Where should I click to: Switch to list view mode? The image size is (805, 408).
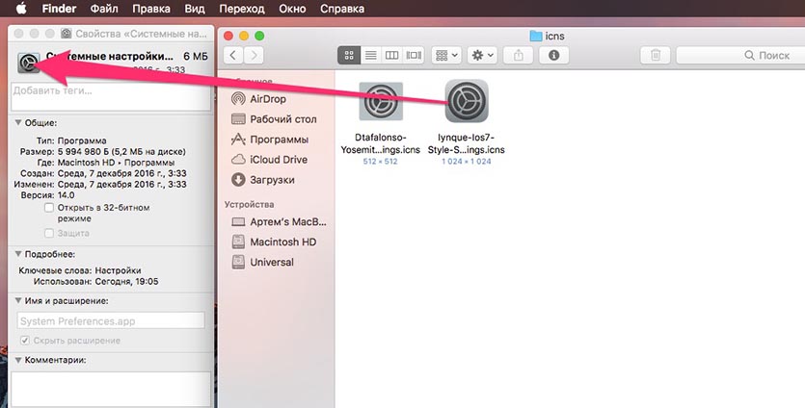(370, 56)
